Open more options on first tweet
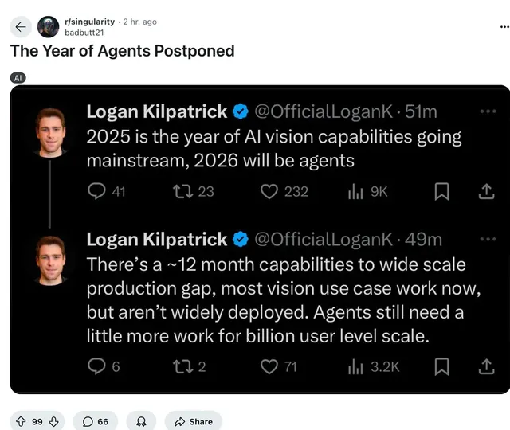 point(488,111)
